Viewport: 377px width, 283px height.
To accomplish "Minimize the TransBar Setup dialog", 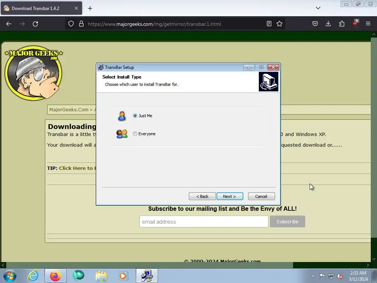I will 249,67.
